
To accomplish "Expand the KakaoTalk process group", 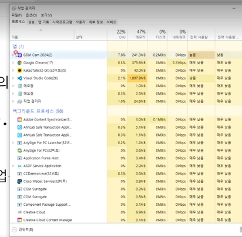I will tap(13, 71).
